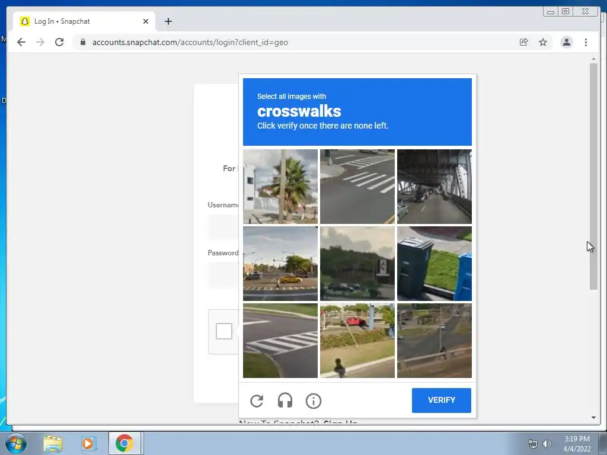The image size is (607, 455).
Task: Click the browser forward arrow
Action: (40, 42)
